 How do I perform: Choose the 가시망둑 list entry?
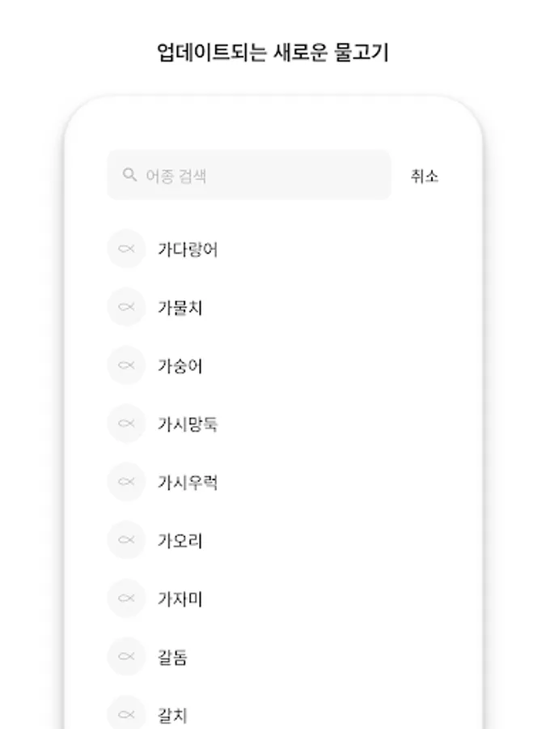[188, 424]
